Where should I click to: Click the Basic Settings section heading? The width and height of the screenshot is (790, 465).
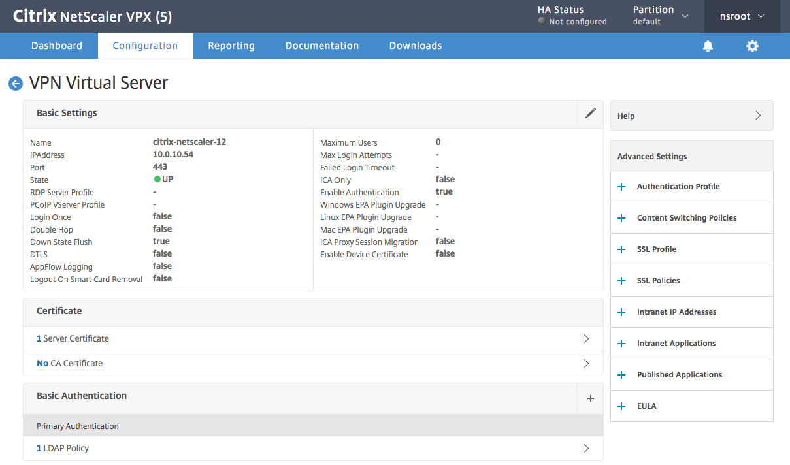click(x=67, y=113)
